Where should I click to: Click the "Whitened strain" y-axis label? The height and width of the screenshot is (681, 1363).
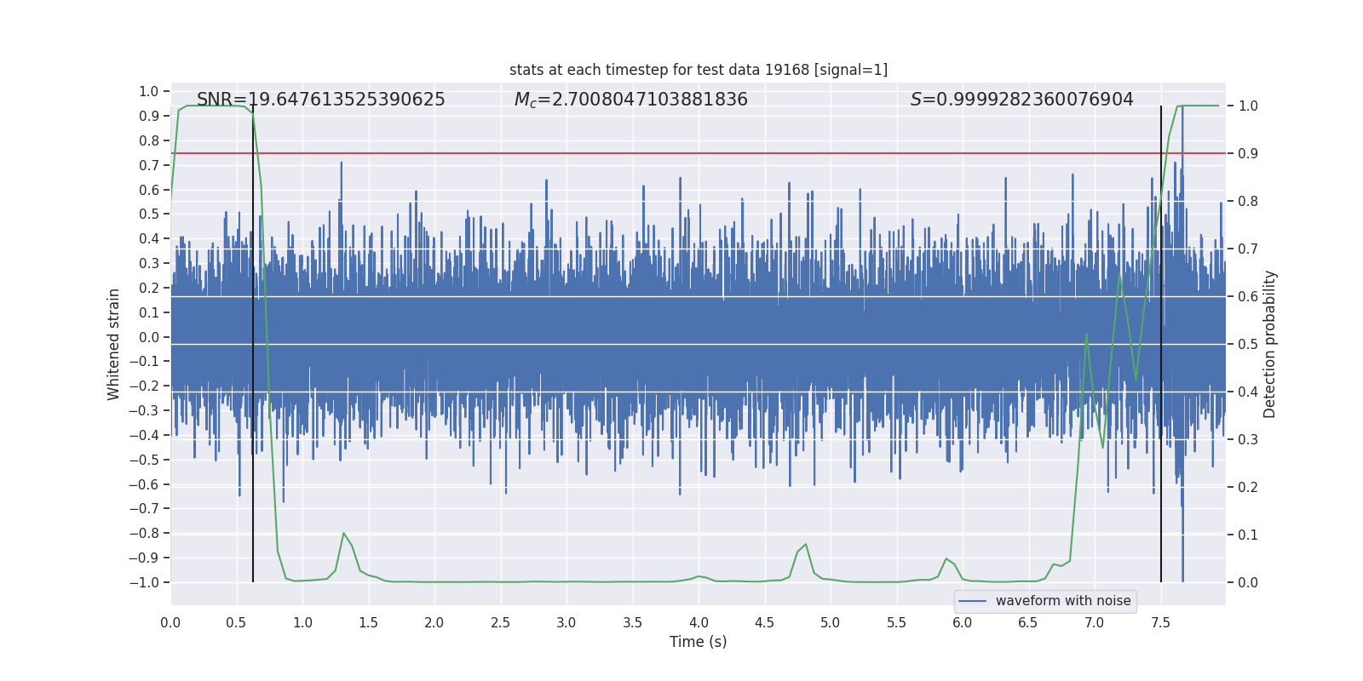tap(113, 344)
